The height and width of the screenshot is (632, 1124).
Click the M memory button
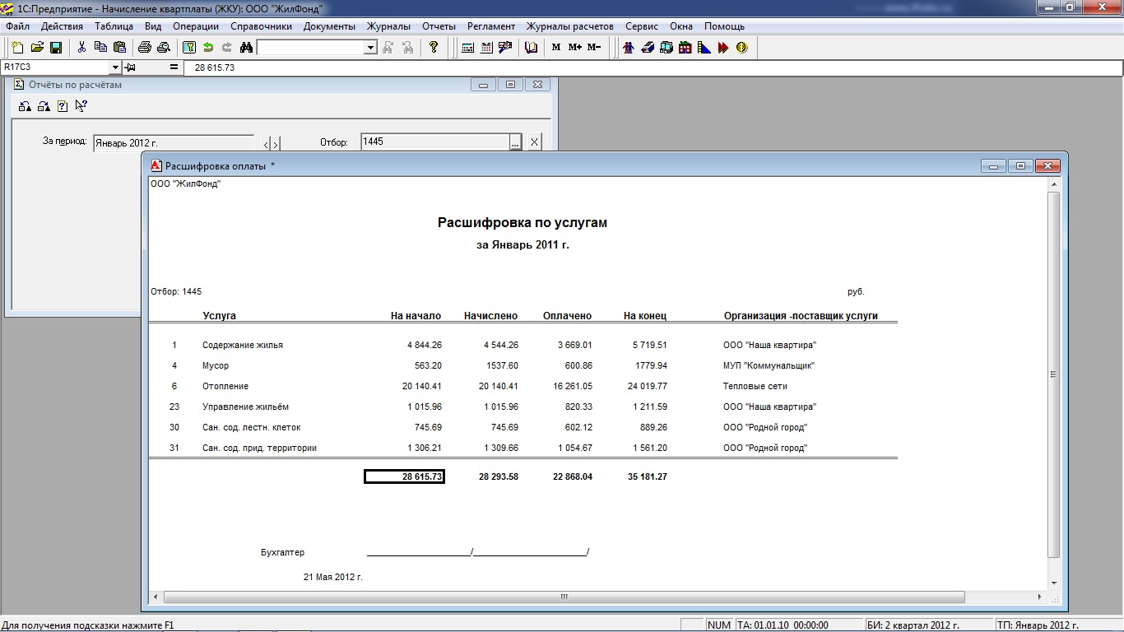[556, 48]
